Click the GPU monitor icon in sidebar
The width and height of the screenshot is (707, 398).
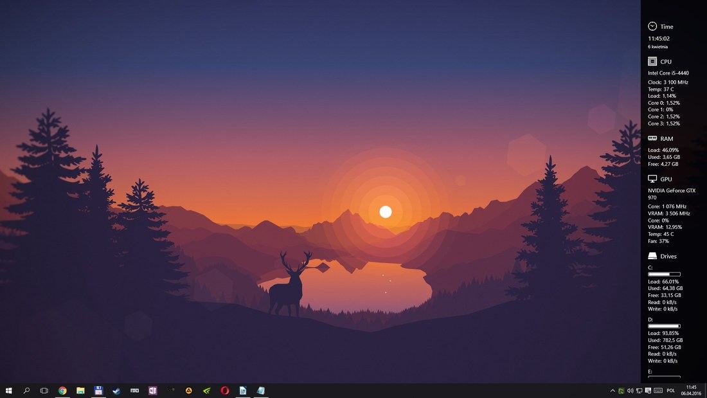coord(652,179)
